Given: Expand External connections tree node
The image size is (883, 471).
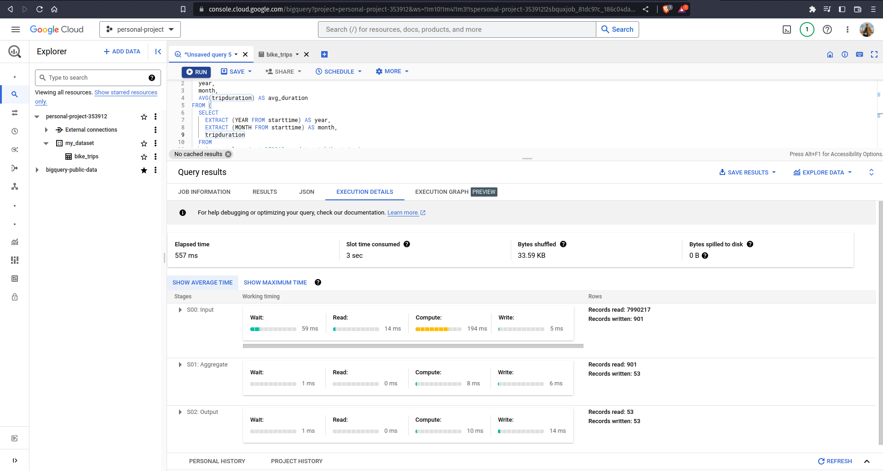Looking at the screenshot, I should tap(46, 130).
